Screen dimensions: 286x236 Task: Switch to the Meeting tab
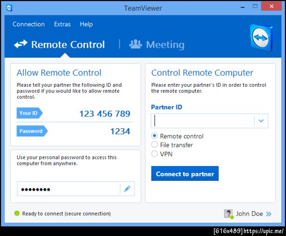tap(157, 44)
